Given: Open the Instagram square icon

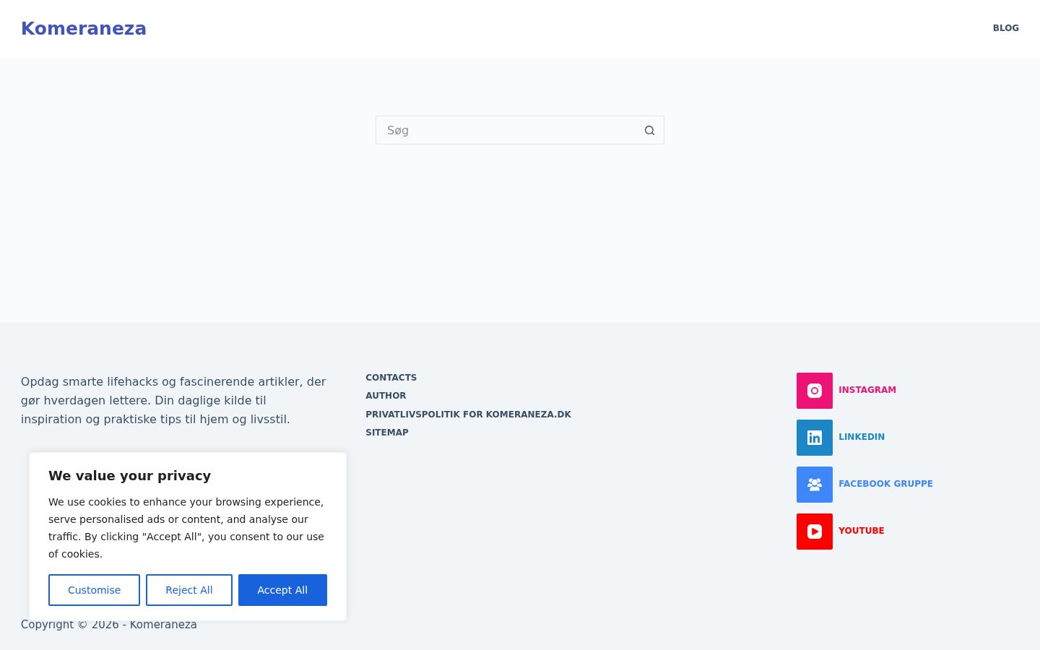Looking at the screenshot, I should point(815,391).
